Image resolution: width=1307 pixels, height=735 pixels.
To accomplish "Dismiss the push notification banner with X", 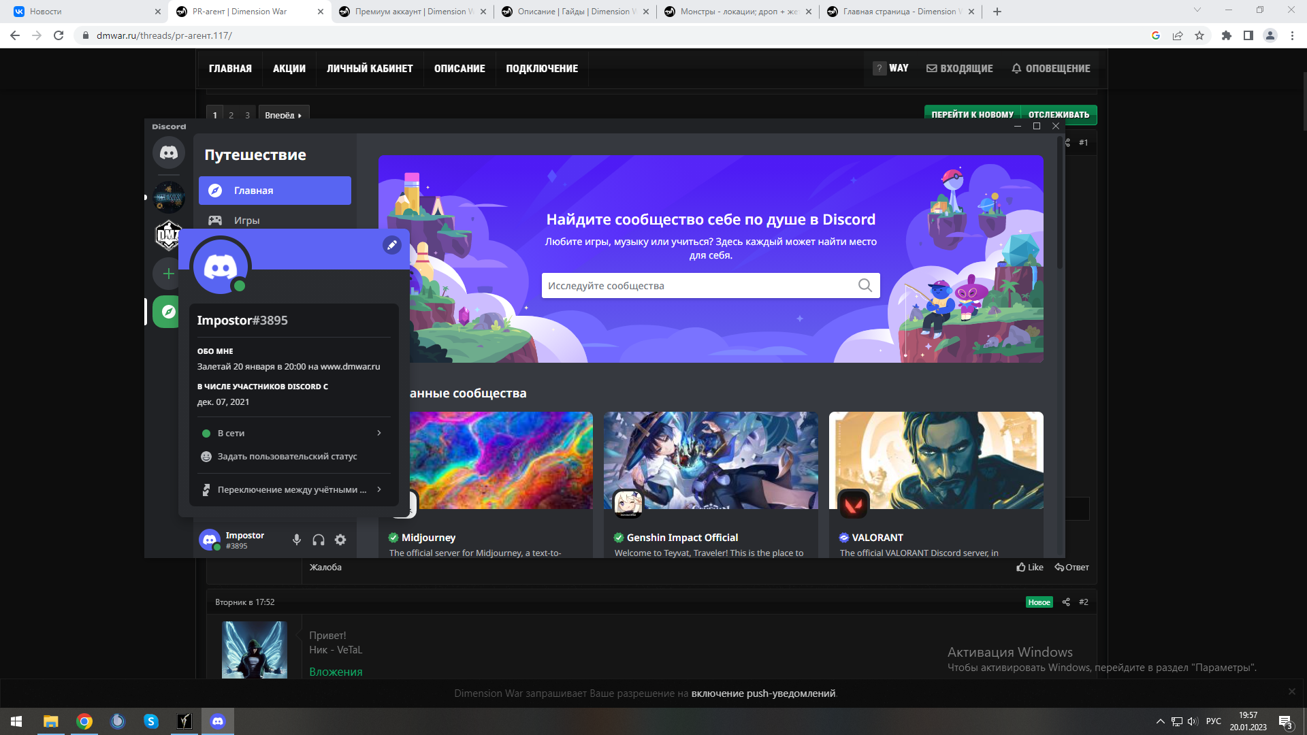I will click(x=1292, y=691).
